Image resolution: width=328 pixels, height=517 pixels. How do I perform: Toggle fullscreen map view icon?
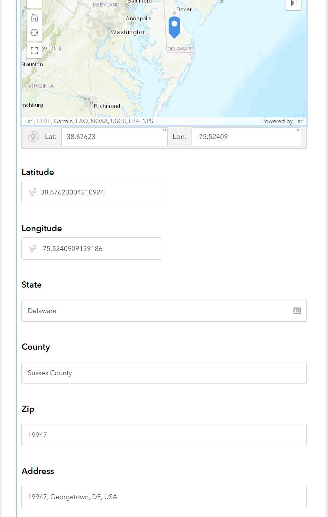(x=34, y=50)
